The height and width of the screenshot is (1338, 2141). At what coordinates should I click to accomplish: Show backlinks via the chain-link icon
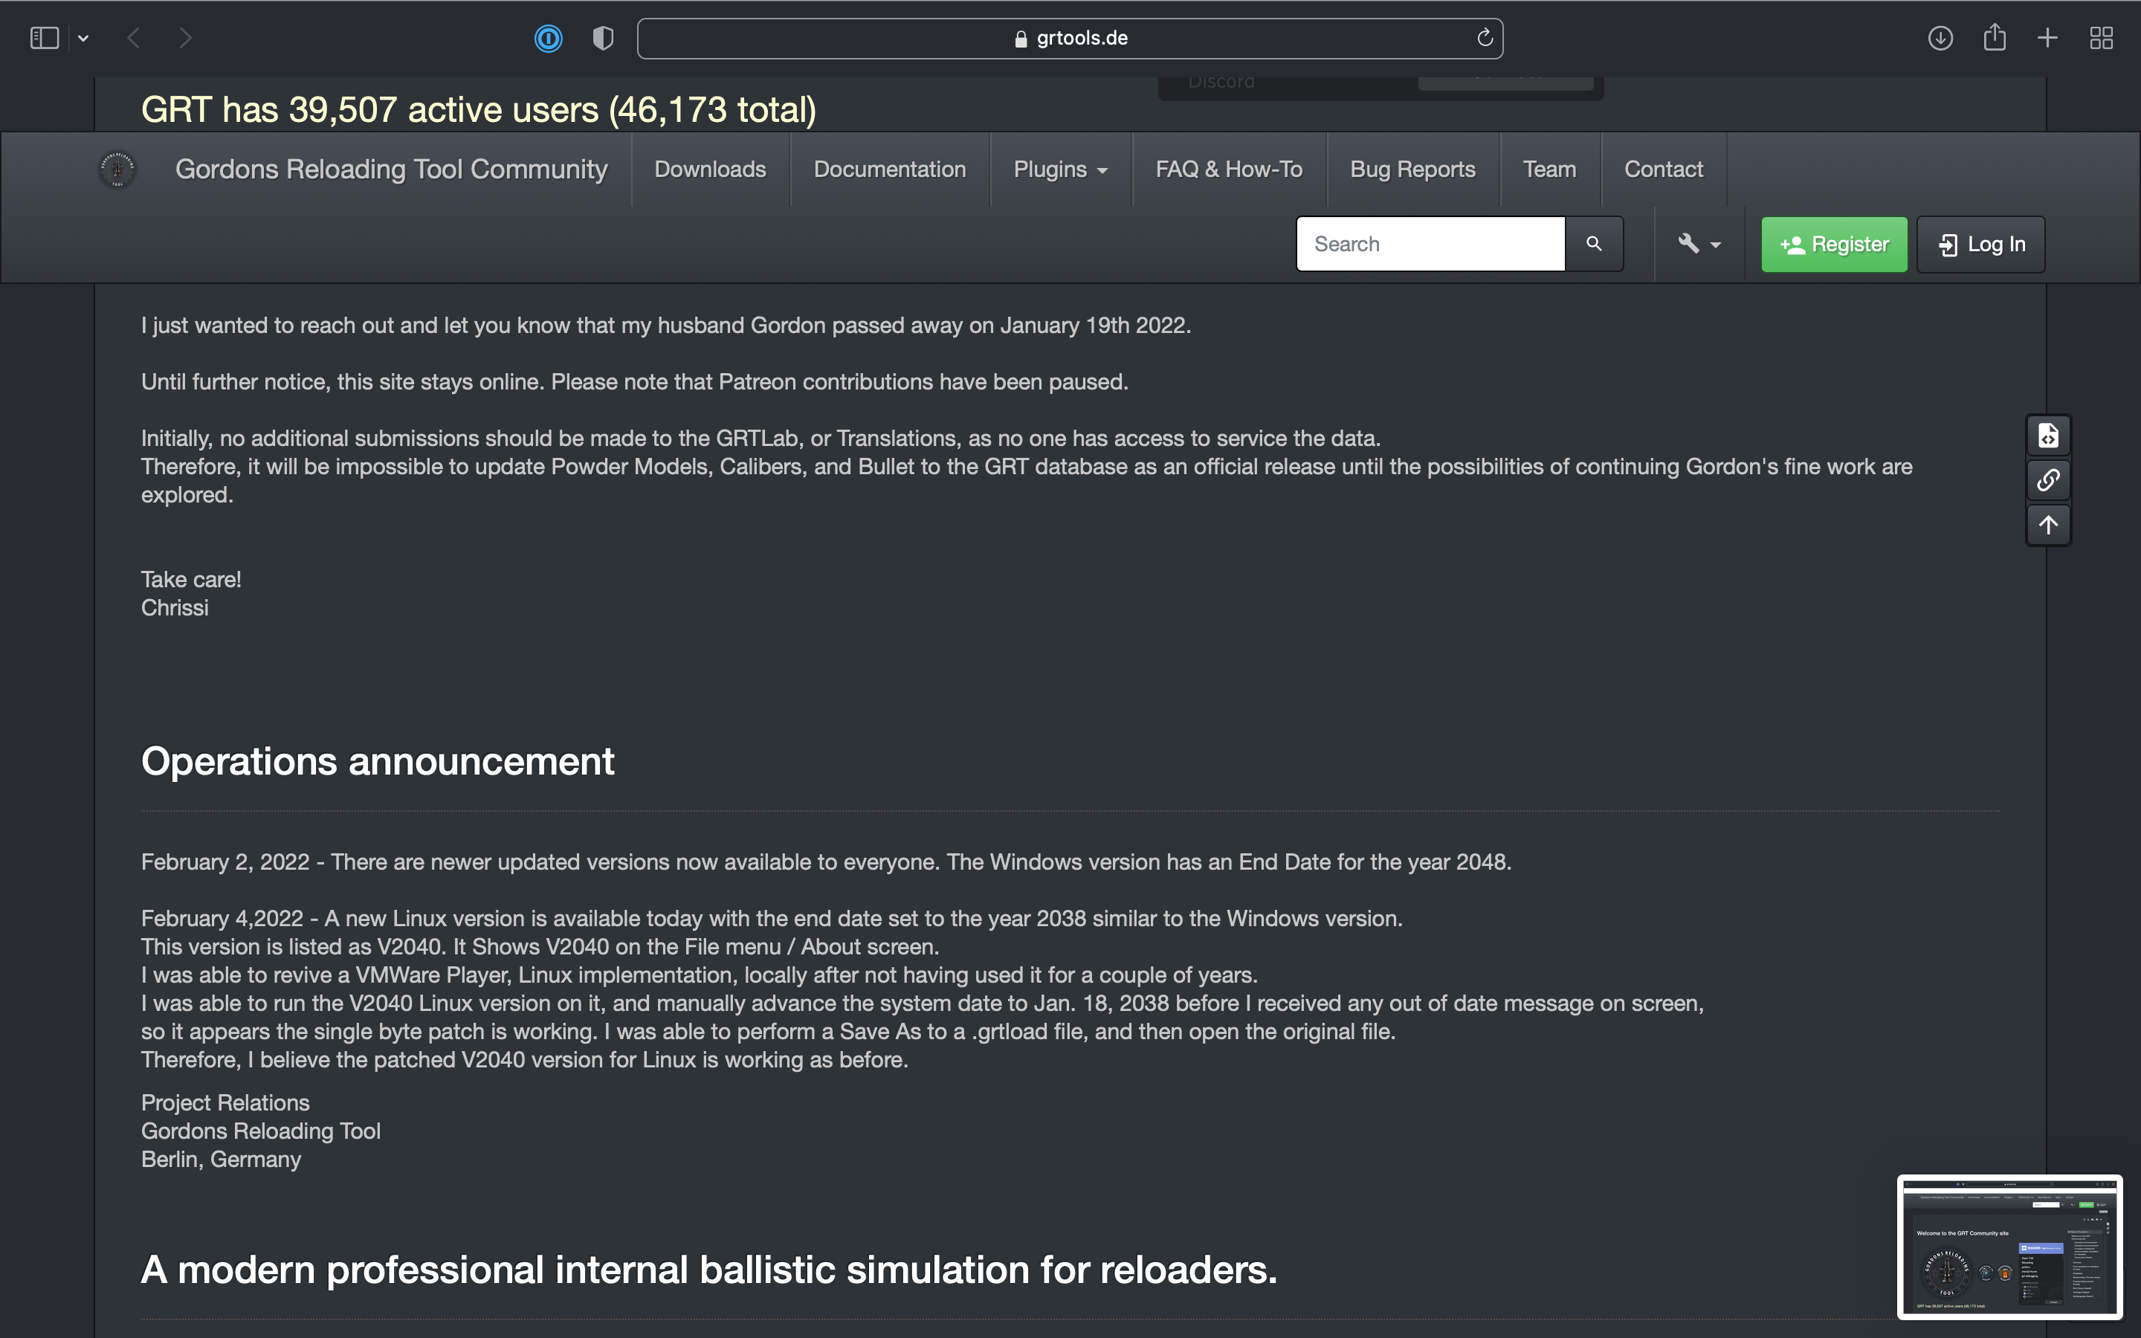point(2048,479)
